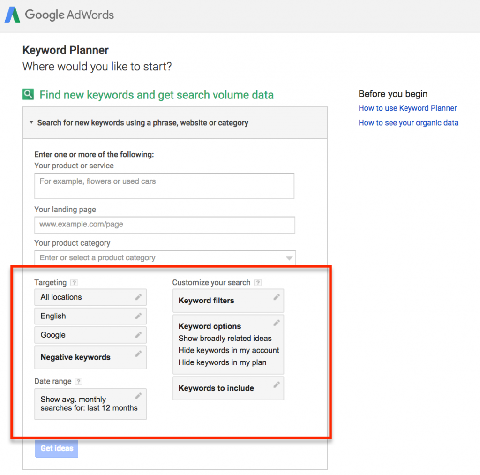
Task: Click the Before you begin heading
Action: (x=393, y=94)
